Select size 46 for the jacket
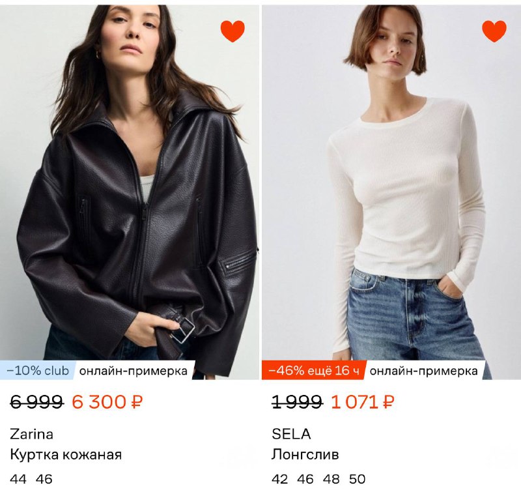The height and width of the screenshot is (494, 521). 44,479
